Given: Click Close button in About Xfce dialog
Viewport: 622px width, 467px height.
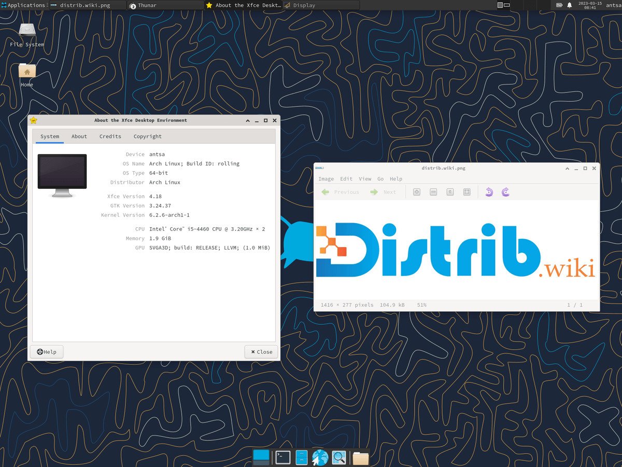Looking at the screenshot, I should (x=261, y=352).
